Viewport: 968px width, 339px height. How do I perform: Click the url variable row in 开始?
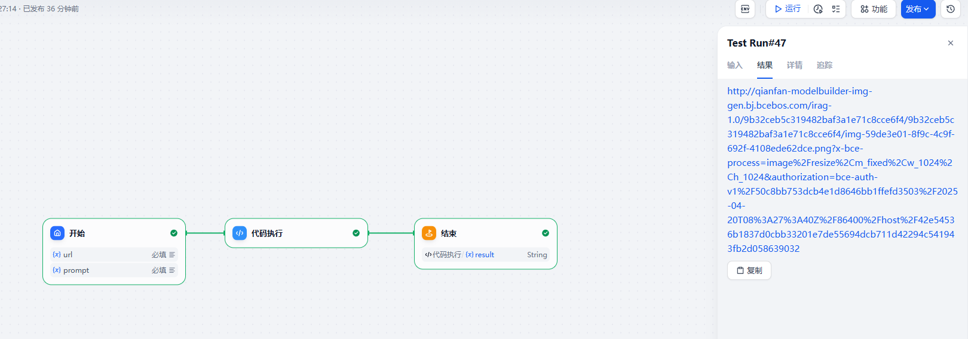(114, 255)
